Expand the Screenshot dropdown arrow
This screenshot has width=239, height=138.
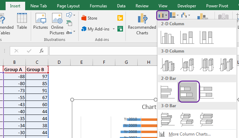pyautogui.click(x=74, y=32)
